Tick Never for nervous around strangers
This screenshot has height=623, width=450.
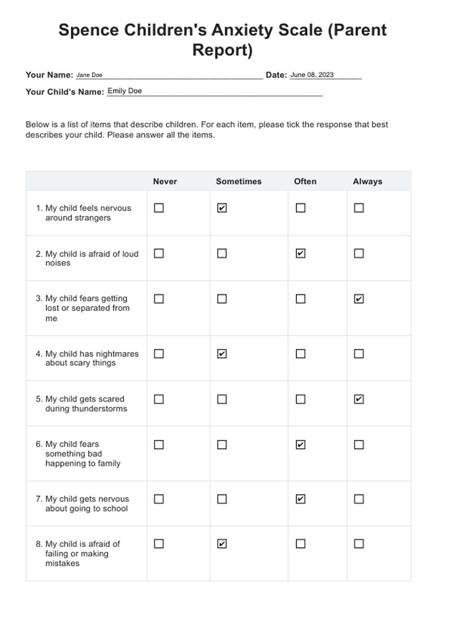(159, 208)
